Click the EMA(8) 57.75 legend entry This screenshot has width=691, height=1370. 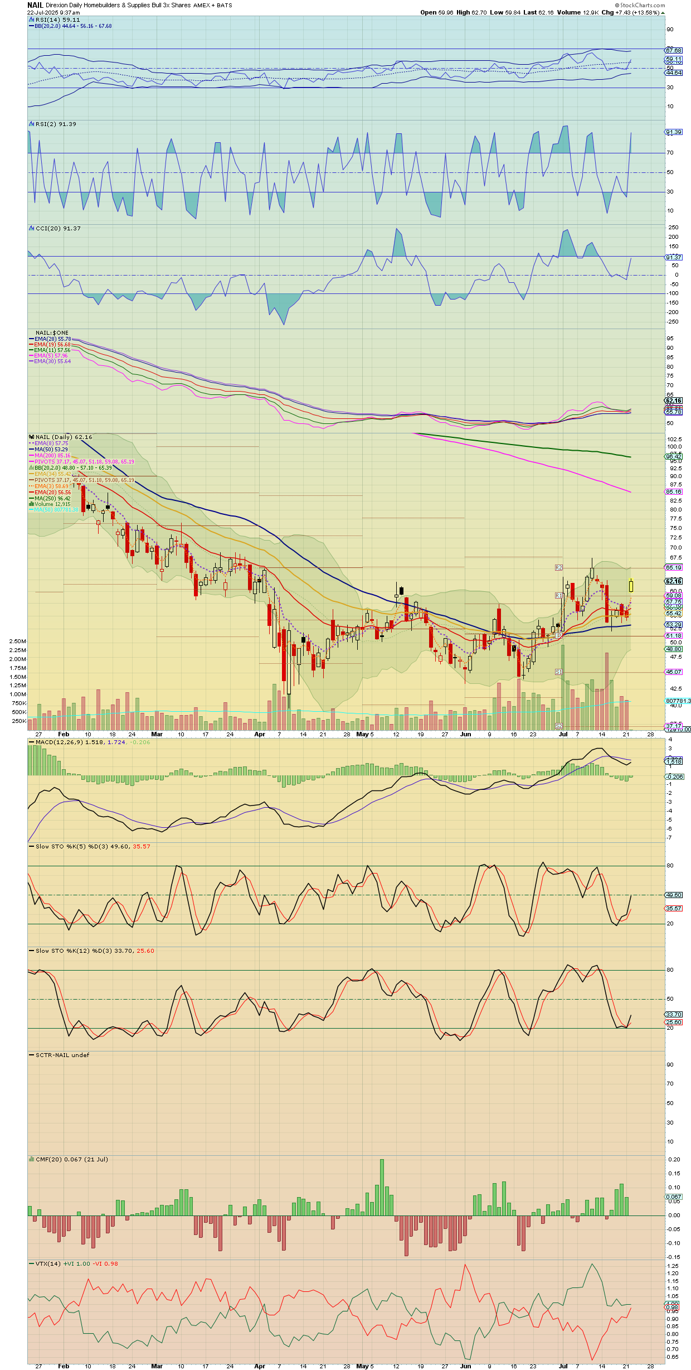(48, 443)
